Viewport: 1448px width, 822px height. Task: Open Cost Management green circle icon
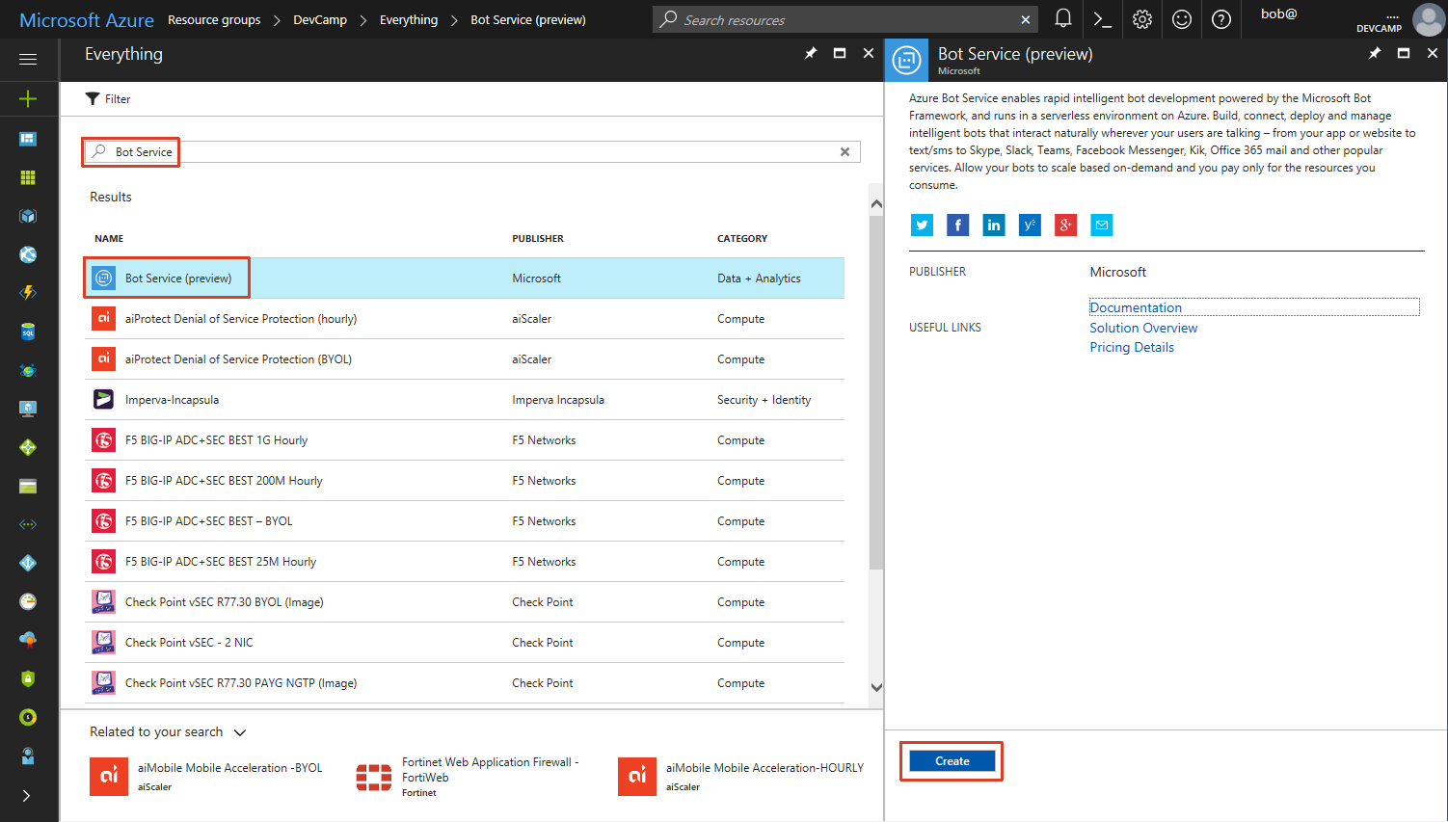[x=28, y=717]
